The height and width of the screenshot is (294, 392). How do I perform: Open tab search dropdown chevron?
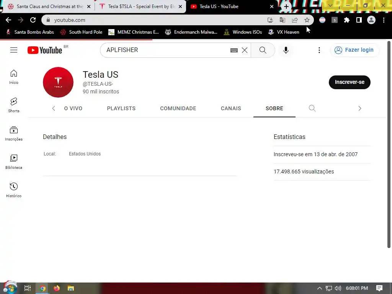[330, 5]
